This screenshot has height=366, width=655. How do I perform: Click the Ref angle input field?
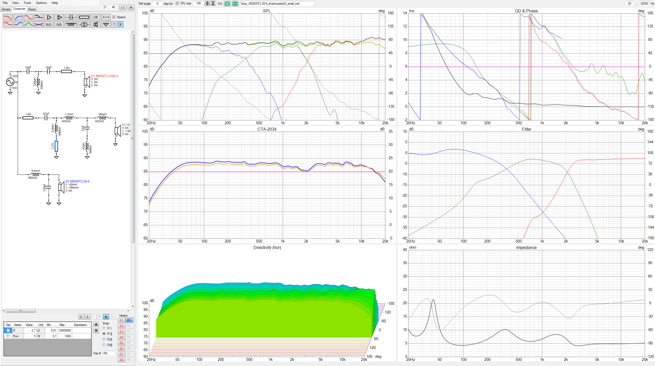[x=157, y=4]
